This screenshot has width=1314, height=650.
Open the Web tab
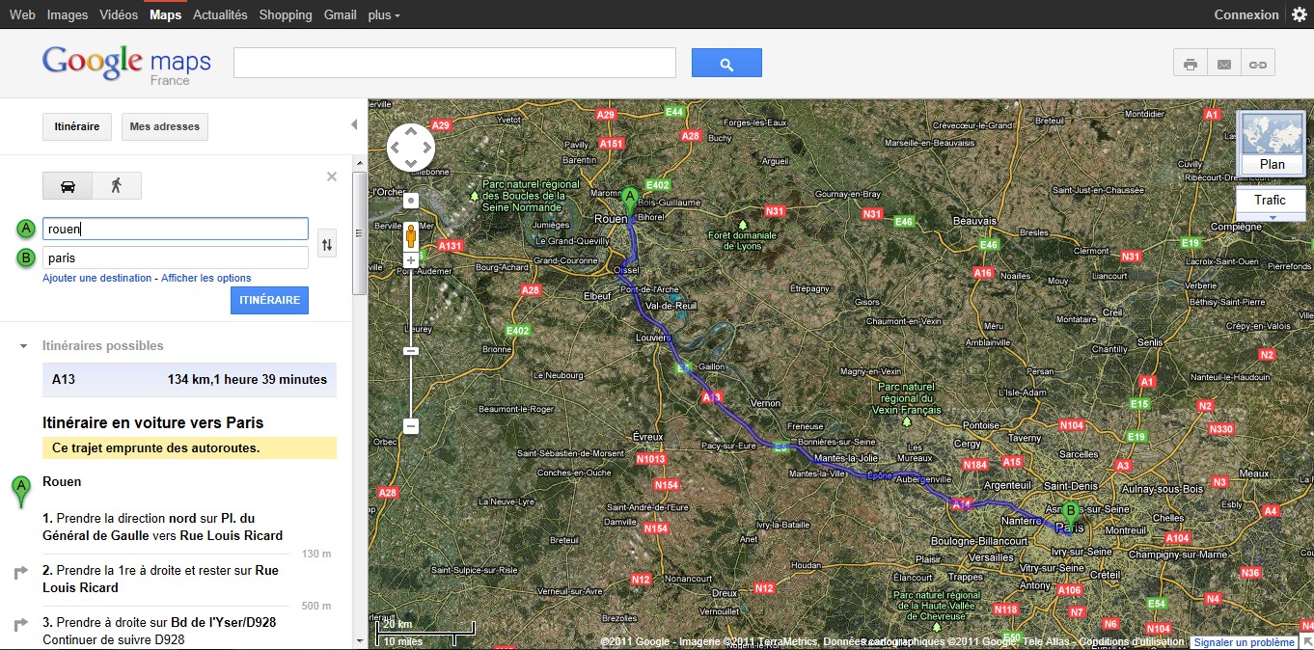(22, 14)
